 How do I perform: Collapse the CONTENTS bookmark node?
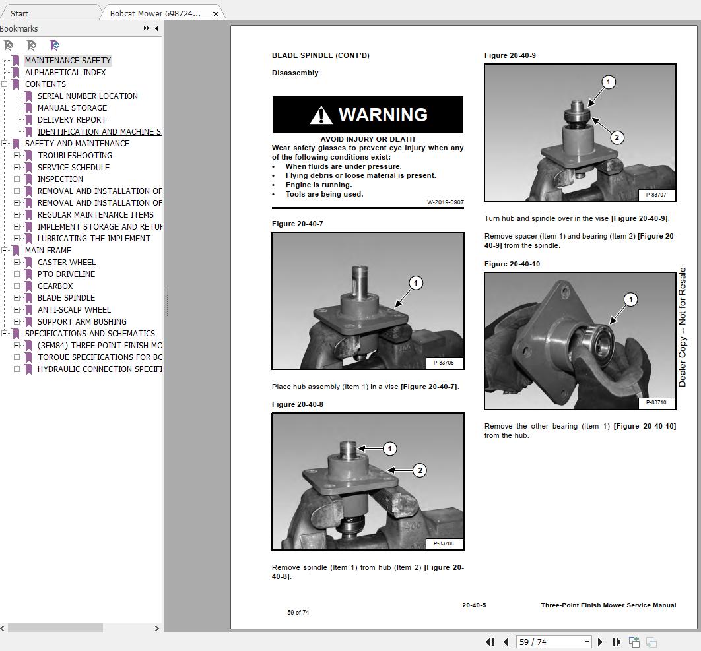(x=4, y=84)
